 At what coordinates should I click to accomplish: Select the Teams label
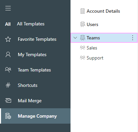tap(93, 38)
